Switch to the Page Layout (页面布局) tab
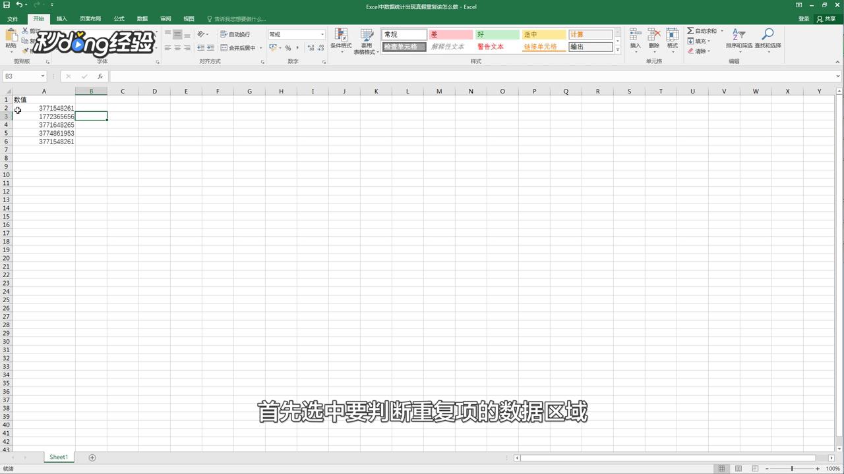844x474 pixels. [90, 19]
